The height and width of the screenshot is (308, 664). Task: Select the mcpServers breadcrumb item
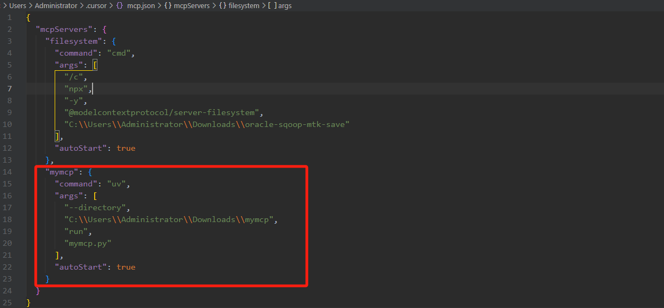pos(190,5)
